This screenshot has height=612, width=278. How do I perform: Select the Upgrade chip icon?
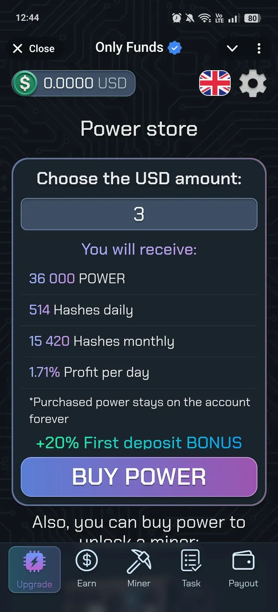click(34, 561)
